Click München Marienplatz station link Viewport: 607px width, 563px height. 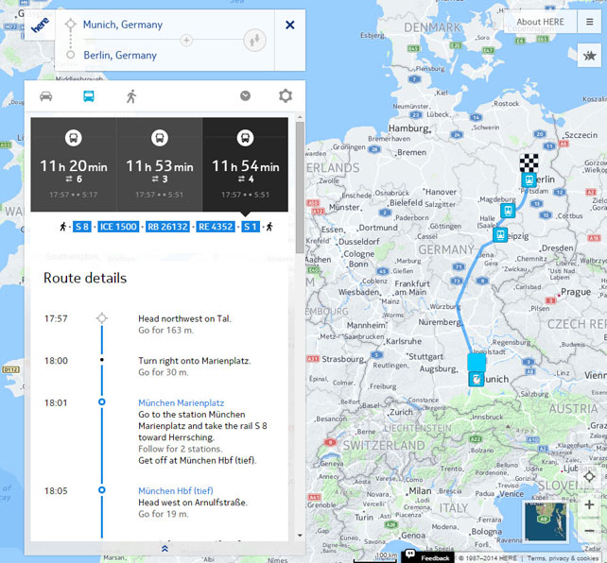pyautogui.click(x=181, y=402)
